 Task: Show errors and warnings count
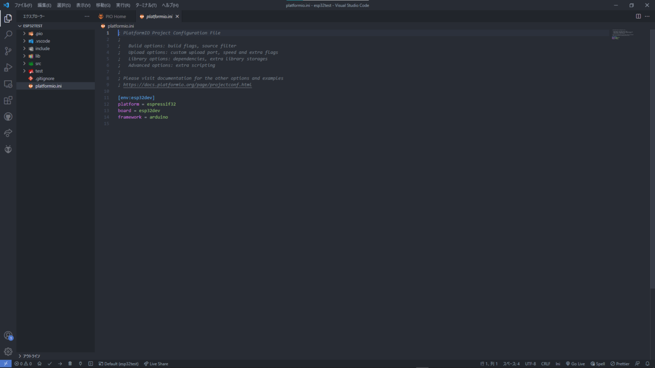pos(23,364)
